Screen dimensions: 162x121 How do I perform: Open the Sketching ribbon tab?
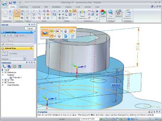(24, 7)
